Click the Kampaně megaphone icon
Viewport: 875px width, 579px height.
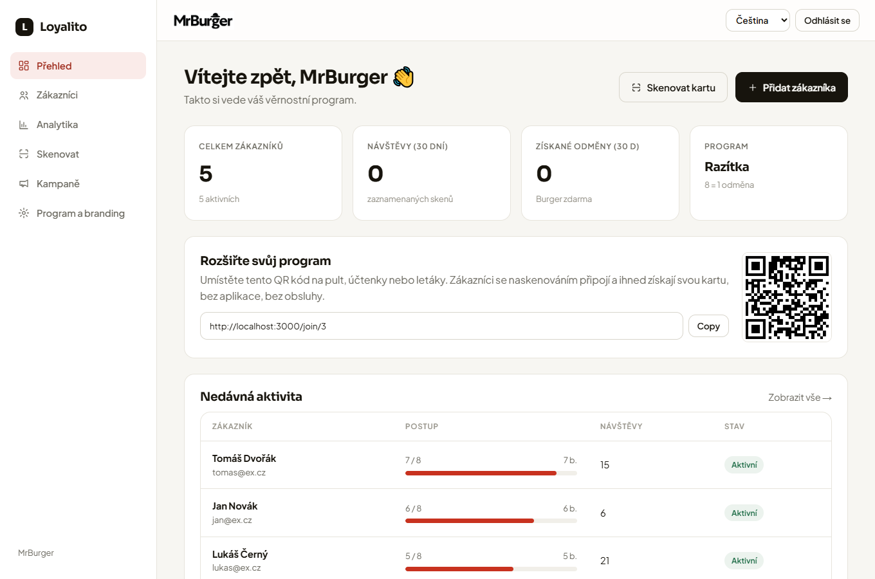24,184
